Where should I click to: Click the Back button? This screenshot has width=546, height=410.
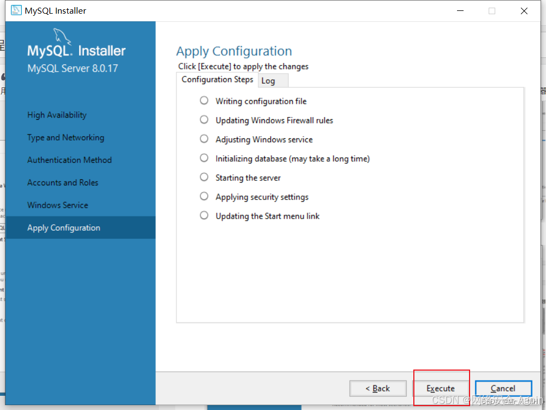[x=378, y=388]
